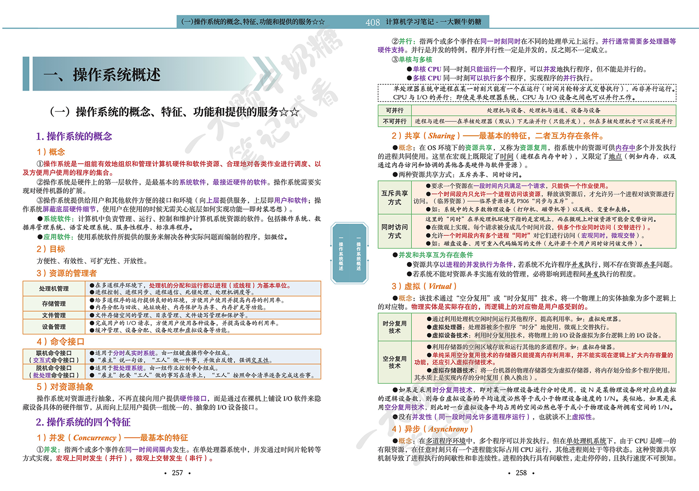Click the subheading 4）异步（Asynchrony）
Viewport: 699px width, 491px height.
point(432,429)
